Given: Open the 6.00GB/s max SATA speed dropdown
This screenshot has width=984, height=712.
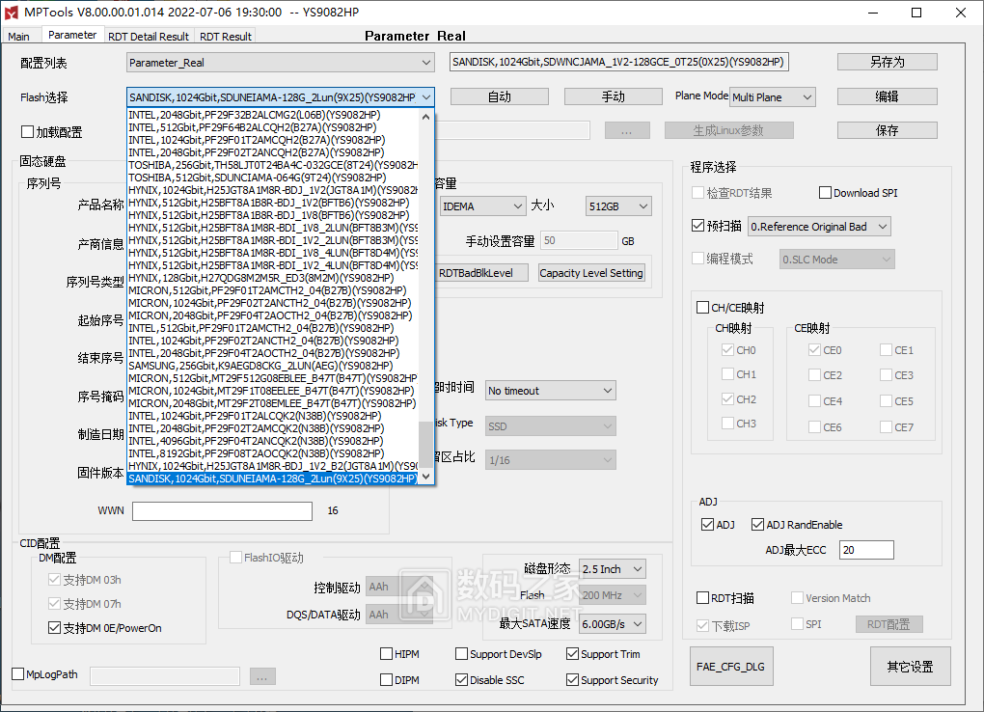Looking at the screenshot, I should (x=613, y=624).
